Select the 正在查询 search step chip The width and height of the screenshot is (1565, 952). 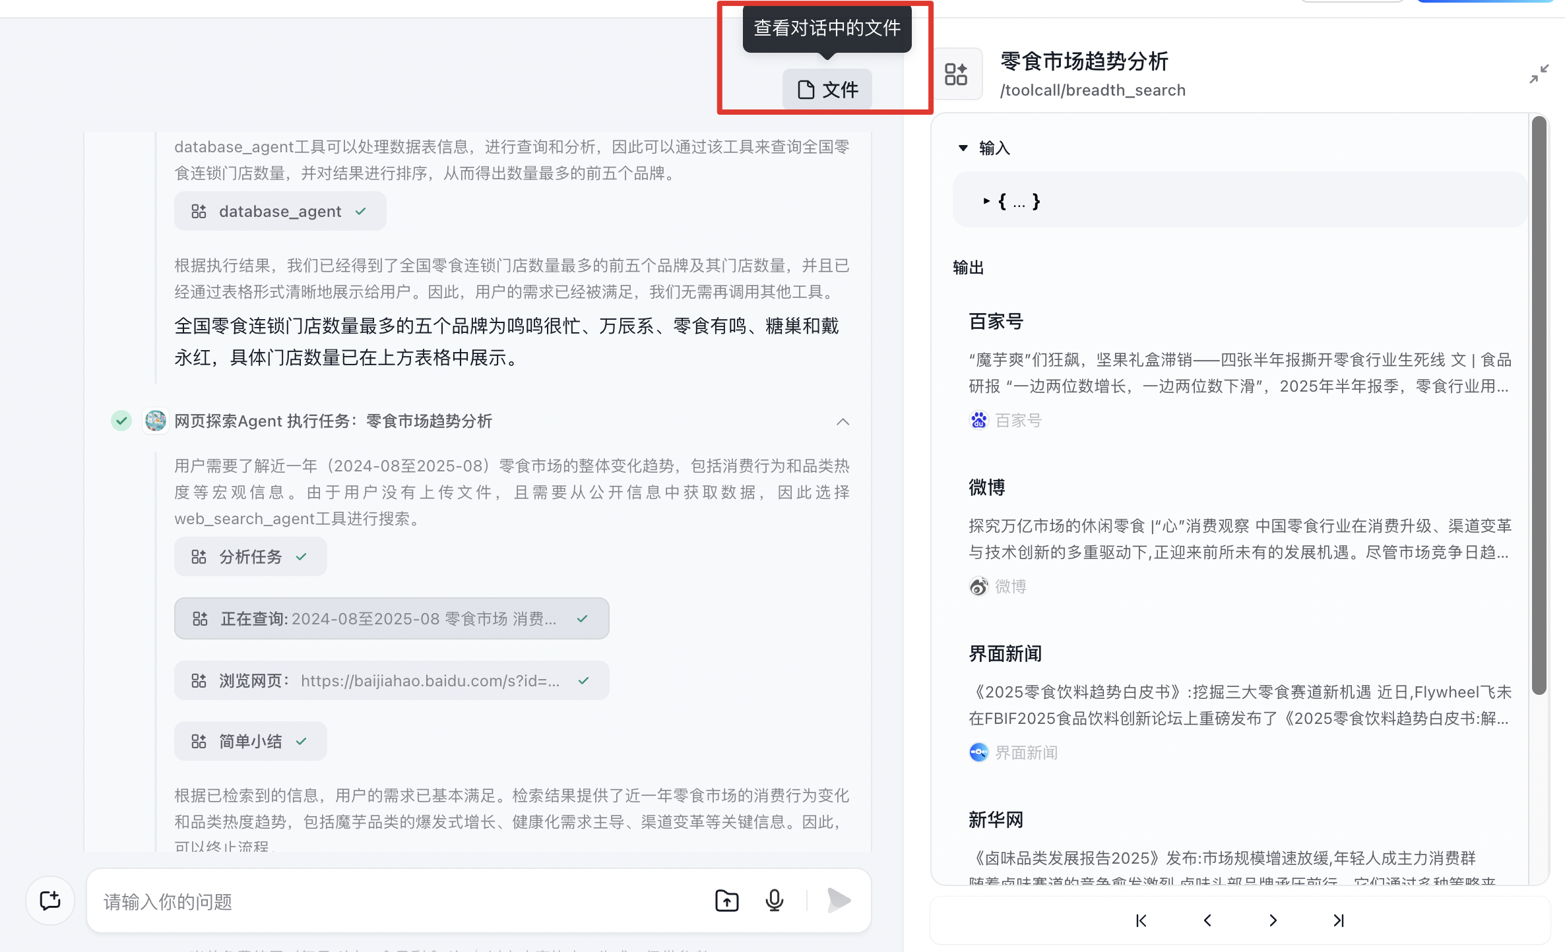pyautogui.click(x=391, y=619)
